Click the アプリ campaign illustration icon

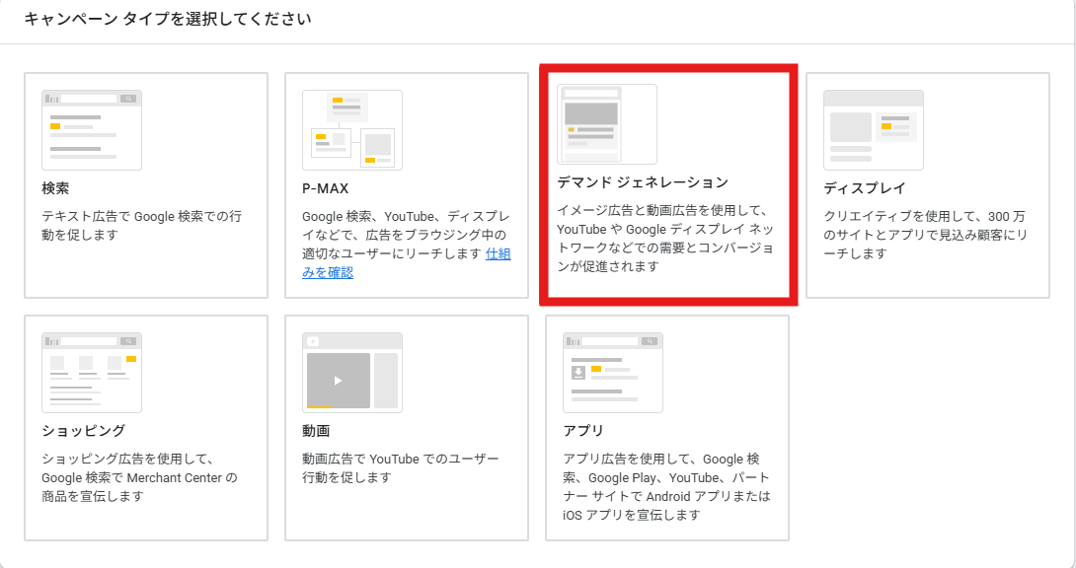tap(613, 372)
